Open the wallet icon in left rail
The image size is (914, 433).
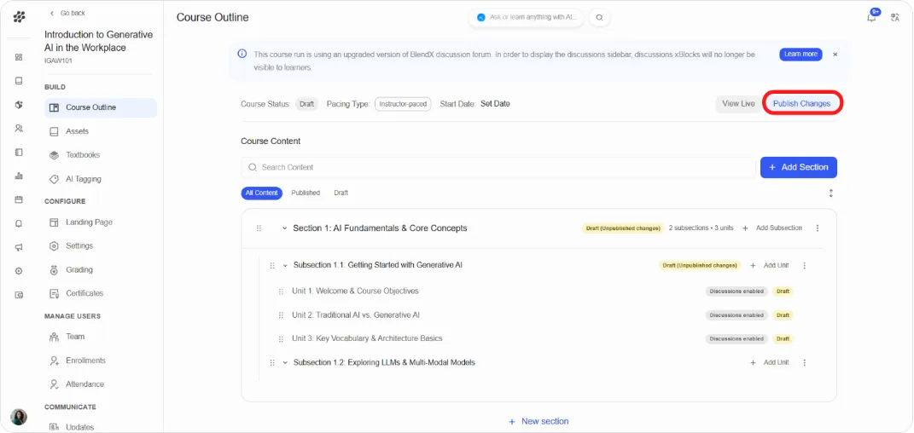(19, 295)
